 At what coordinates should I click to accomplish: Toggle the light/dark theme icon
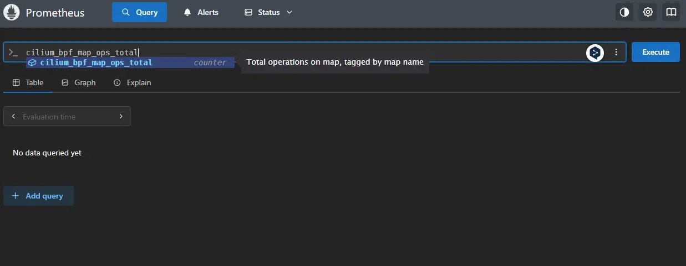point(624,12)
